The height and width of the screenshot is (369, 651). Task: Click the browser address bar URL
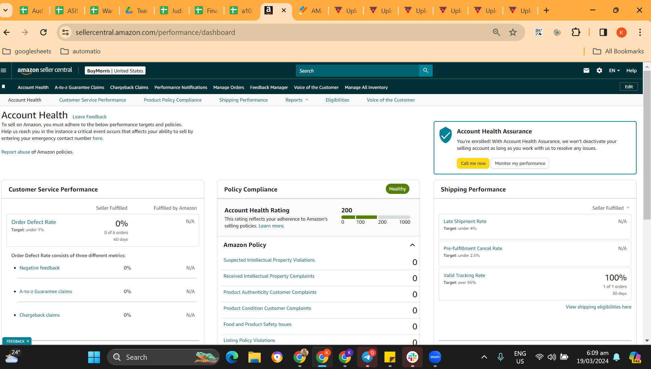coord(155,32)
